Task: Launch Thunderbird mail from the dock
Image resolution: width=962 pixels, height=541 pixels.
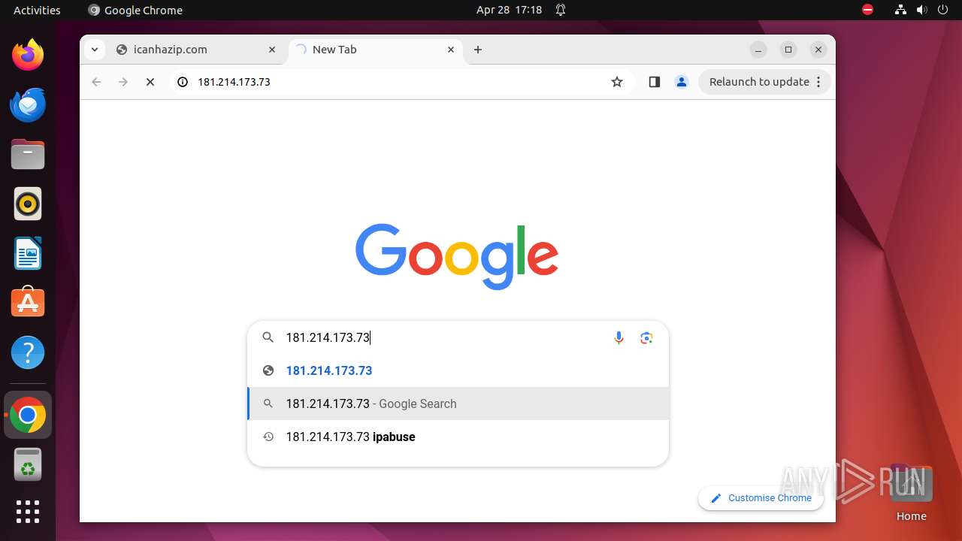Action: coord(28,104)
